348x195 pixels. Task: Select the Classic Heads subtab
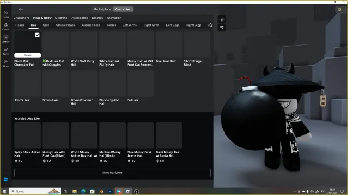65,25
